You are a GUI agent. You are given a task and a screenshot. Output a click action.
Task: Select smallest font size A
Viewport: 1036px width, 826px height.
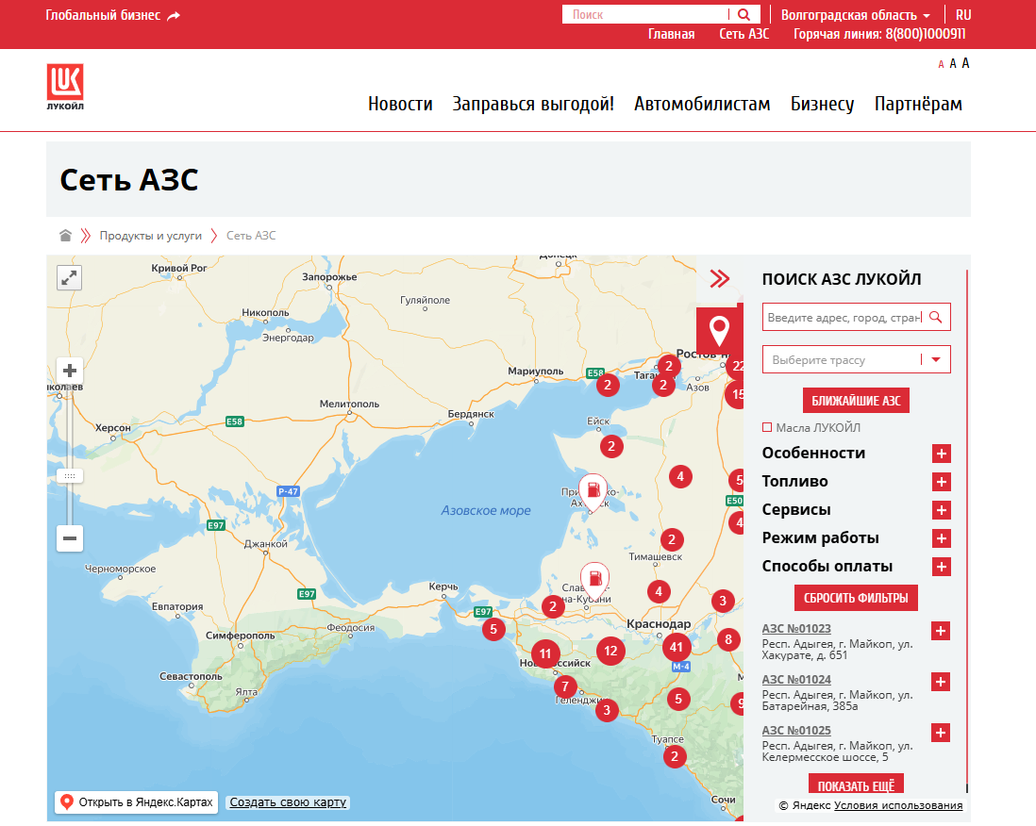tap(941, 65)
